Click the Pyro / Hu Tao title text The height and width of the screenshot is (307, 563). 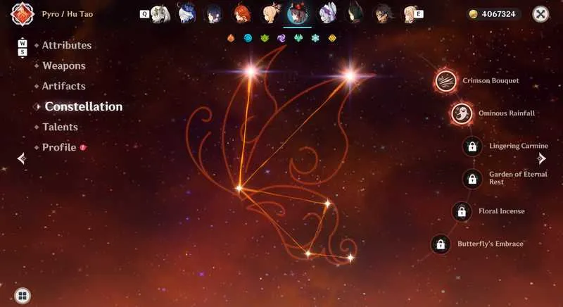click(x=68, y=14)
